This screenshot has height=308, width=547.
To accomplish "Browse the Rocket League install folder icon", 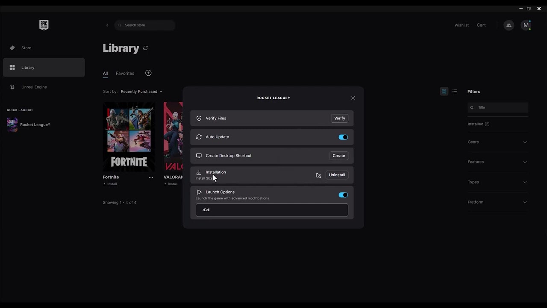I will click(318, 175).
